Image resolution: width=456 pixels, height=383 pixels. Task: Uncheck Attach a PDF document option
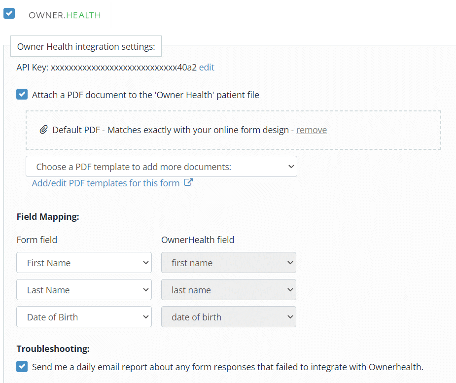click(x=22, y=94)
